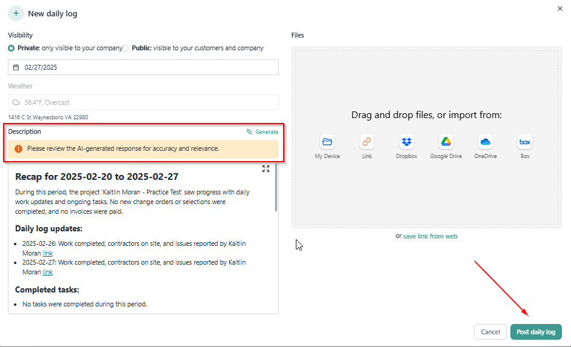Import file via Link icon
The width and height of the screenshot is (571, 347).
pyautogui.click(x=367, y=142)
